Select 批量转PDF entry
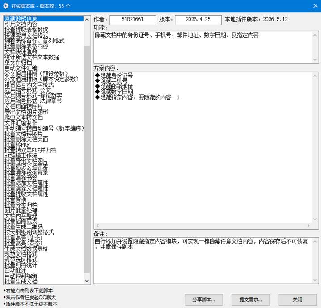Screen dimensions: 321x308 (44, 145)
